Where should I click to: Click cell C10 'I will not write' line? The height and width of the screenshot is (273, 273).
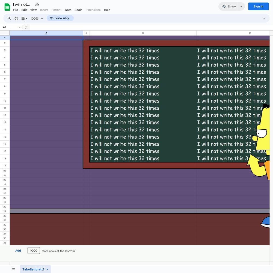[x=143, y=101]
